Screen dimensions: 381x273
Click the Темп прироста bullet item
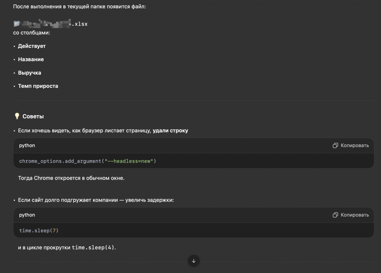coord(38,86)
